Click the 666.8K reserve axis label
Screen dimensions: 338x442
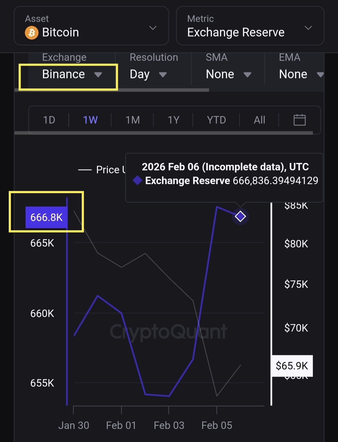[47, 217]
